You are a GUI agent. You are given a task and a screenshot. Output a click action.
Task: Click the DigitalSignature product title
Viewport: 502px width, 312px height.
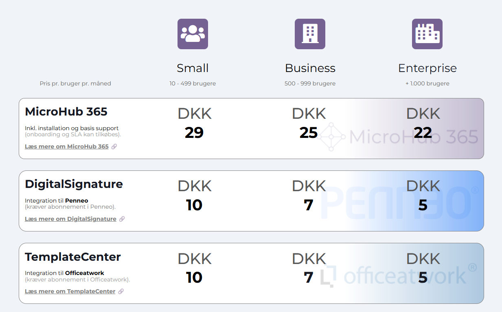pos(74,184)
